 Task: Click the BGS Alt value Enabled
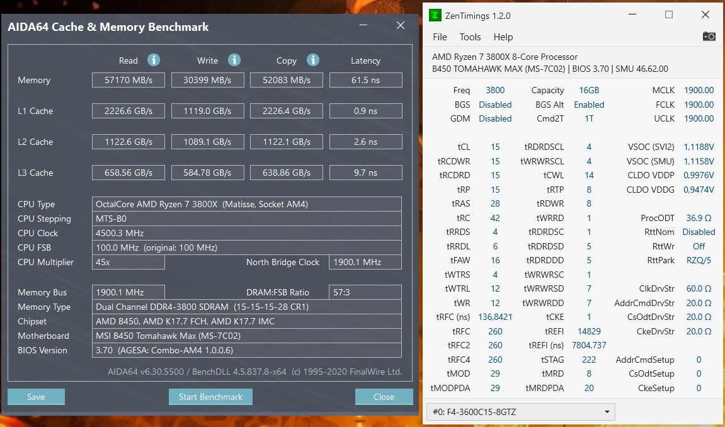(x=589, y=105)
